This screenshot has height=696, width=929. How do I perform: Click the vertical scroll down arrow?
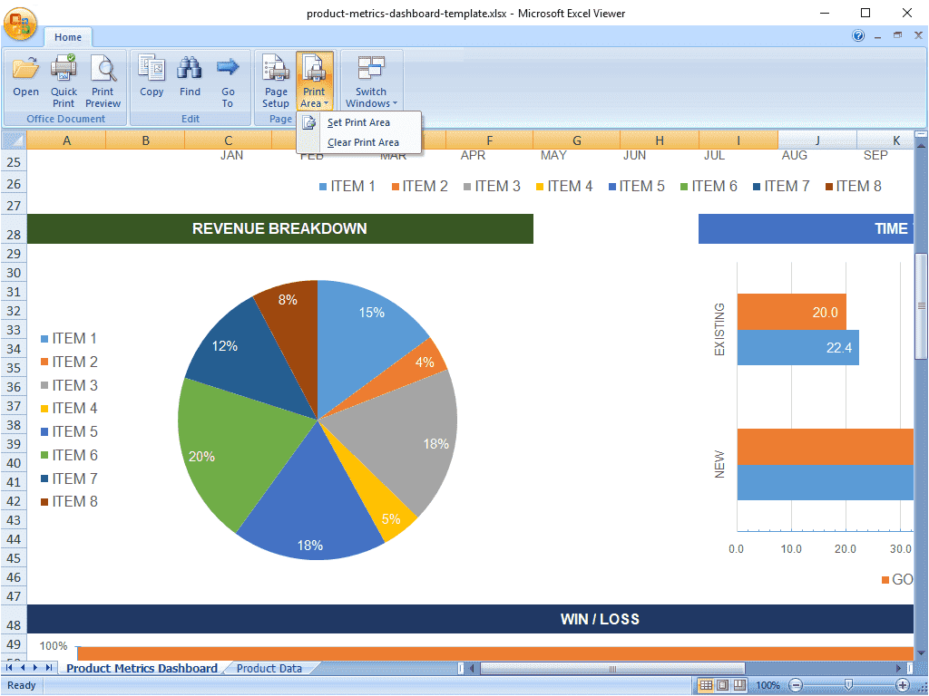coord(921,652)
